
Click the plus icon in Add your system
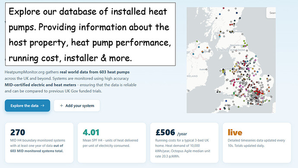[61, 105]
